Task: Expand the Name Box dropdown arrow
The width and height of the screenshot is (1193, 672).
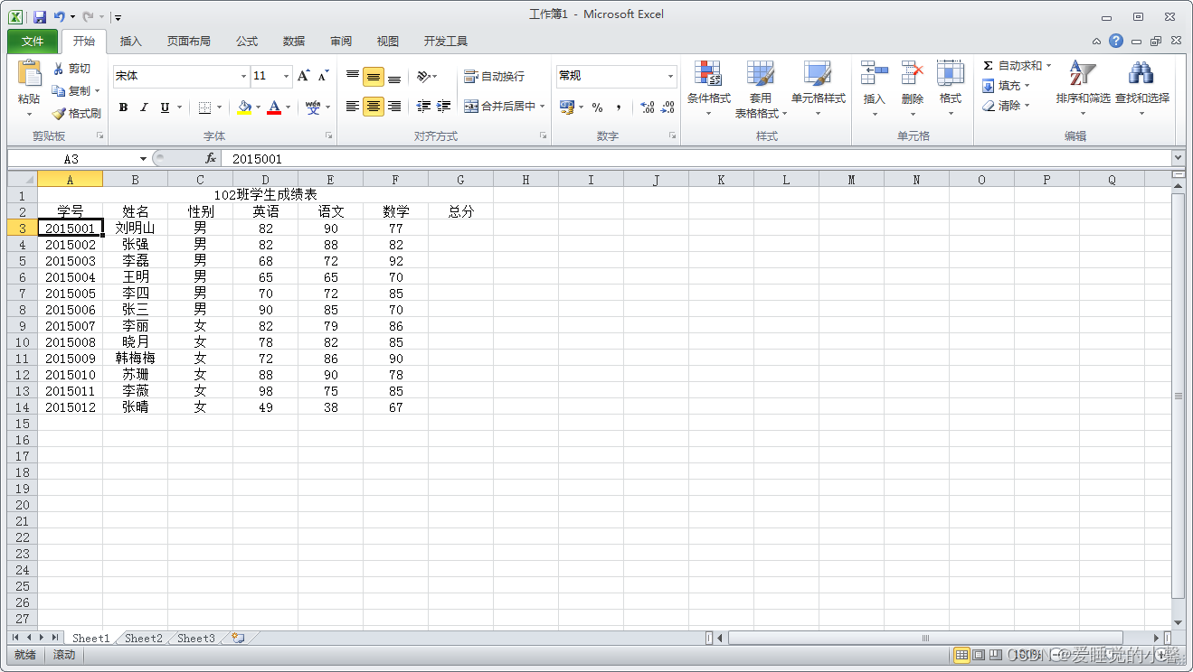Action: 143,159
